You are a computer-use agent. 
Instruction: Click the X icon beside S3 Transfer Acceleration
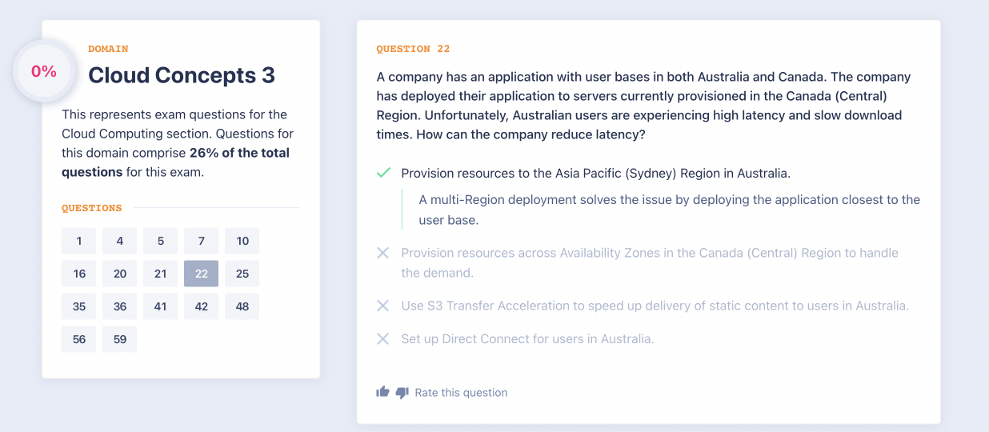(383, 306)
